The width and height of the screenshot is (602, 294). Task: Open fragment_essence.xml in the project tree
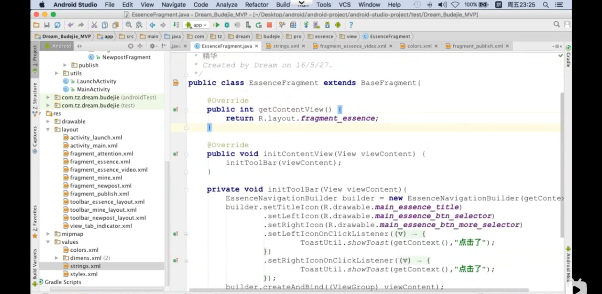(100, 162)
